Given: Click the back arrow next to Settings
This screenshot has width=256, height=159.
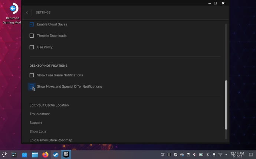Looking at the screenshot, I should pos(27,13).
